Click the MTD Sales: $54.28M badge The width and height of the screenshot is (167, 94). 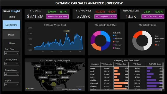(x=57, y=16)
